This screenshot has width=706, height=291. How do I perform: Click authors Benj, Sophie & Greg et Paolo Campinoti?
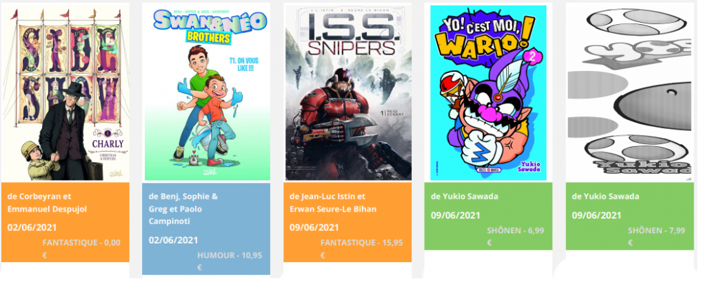pyautogui.click(x=183, y=209)
